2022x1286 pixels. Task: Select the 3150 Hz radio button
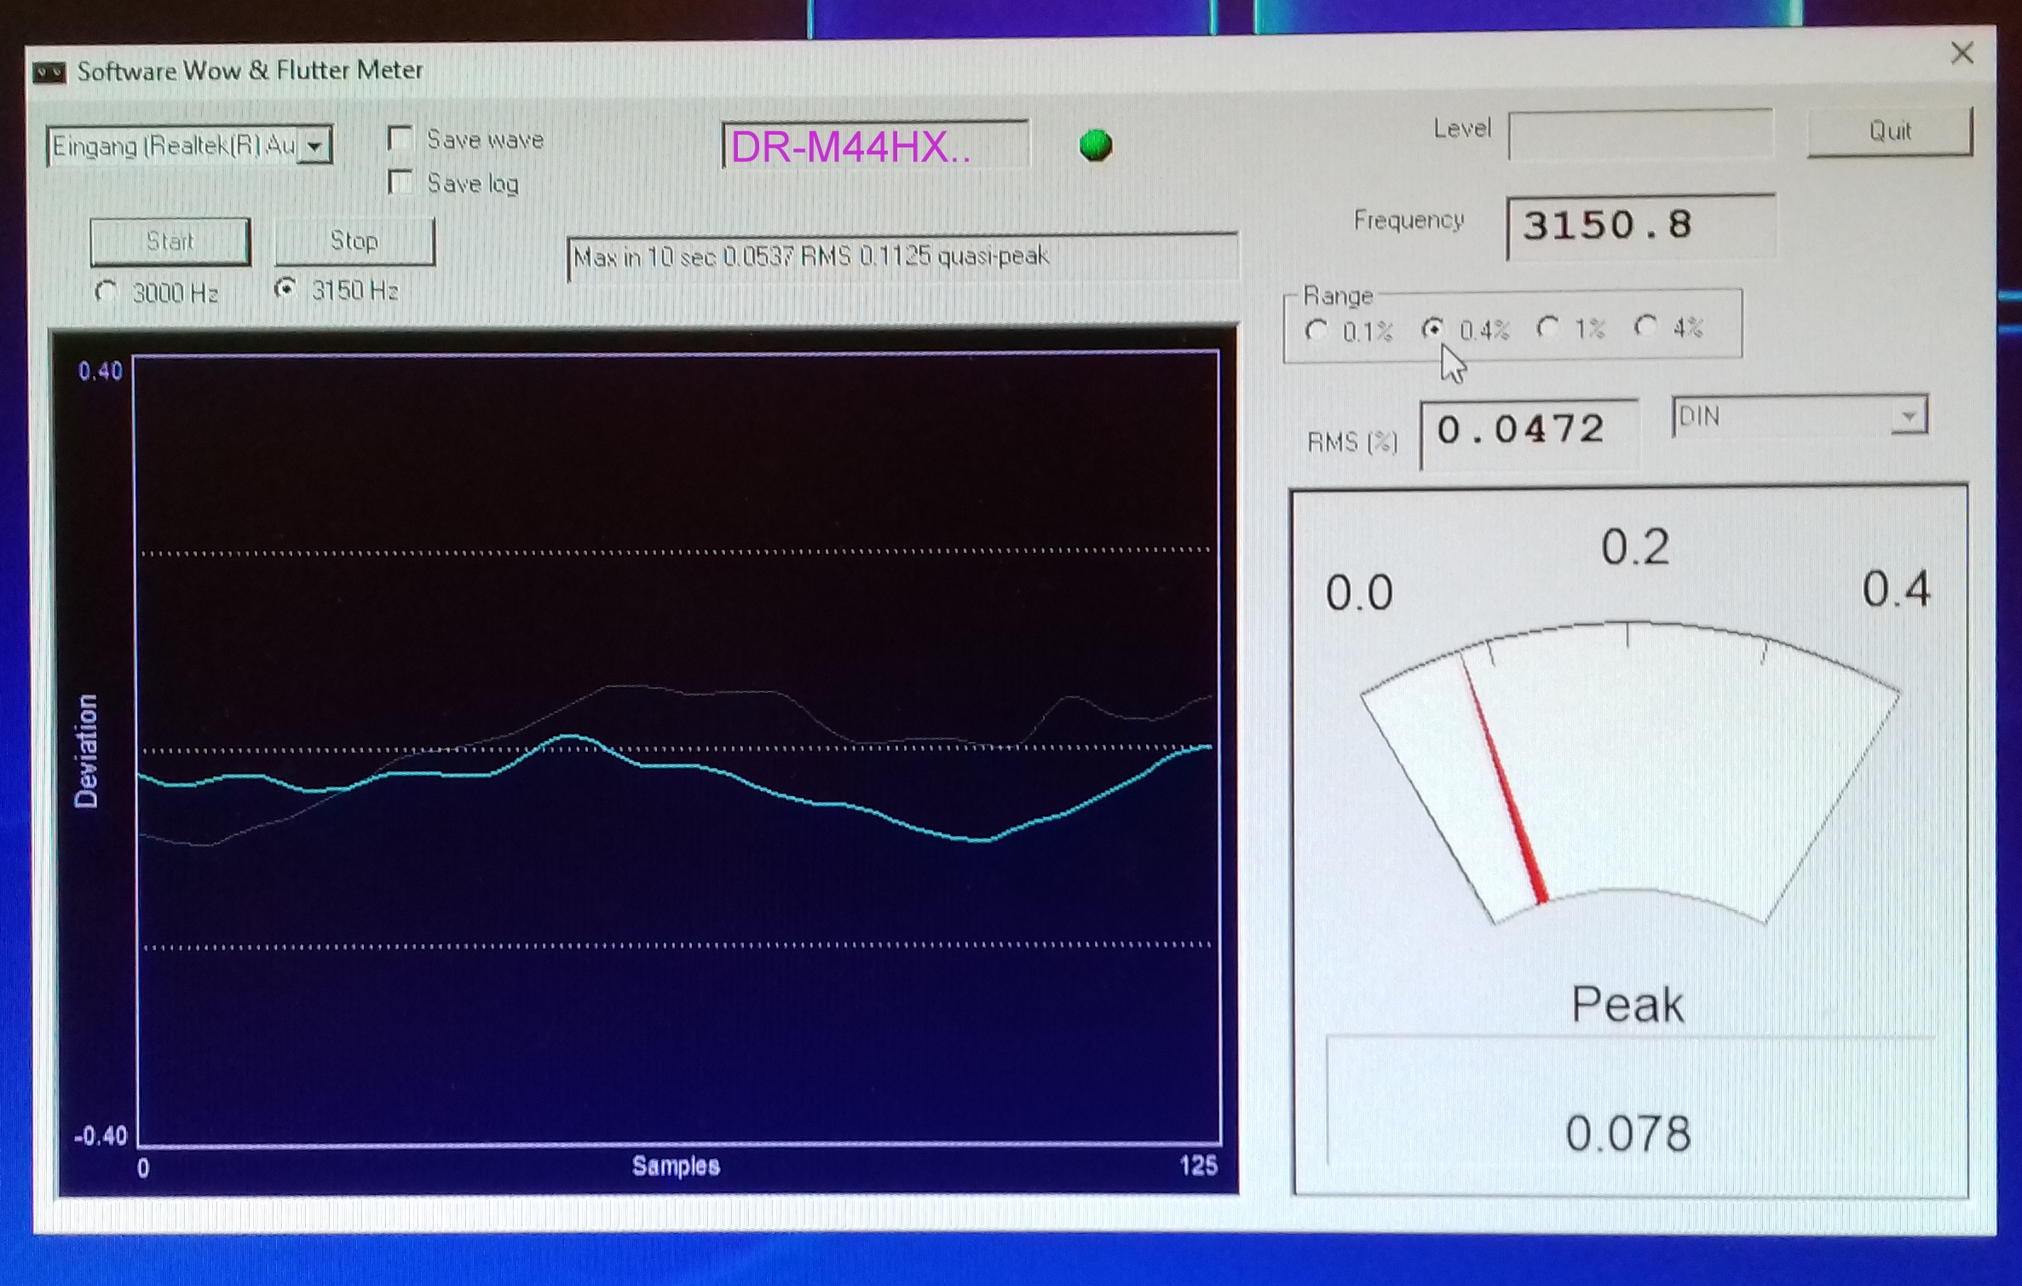[285, 290]
